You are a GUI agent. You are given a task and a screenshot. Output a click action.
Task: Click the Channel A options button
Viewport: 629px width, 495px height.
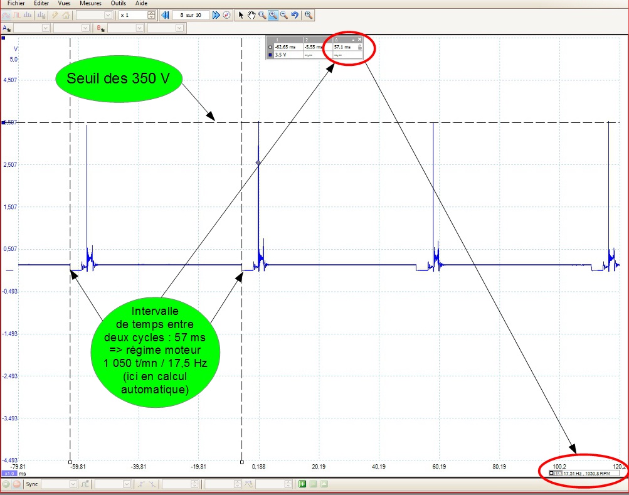(6, 28)
